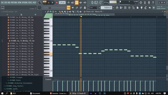Screen dimensions: 168x95
Task: Open the VIEW menu
Action: click(x=19, y=2)
